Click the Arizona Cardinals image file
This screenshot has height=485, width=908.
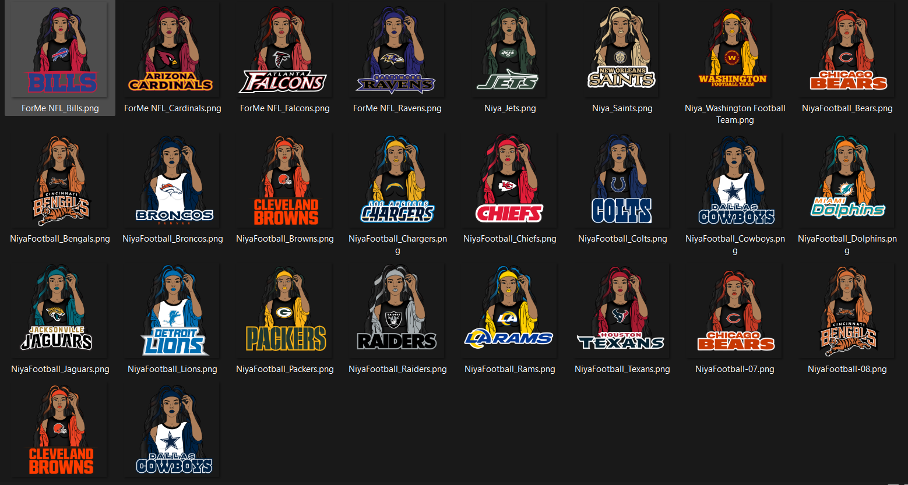pyautogui.click(x=173, y=52)
